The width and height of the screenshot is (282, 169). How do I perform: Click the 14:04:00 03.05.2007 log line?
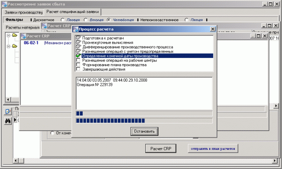112,80
